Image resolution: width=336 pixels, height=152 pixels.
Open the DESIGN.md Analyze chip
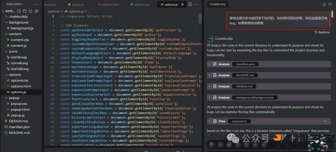click(244, 86)
